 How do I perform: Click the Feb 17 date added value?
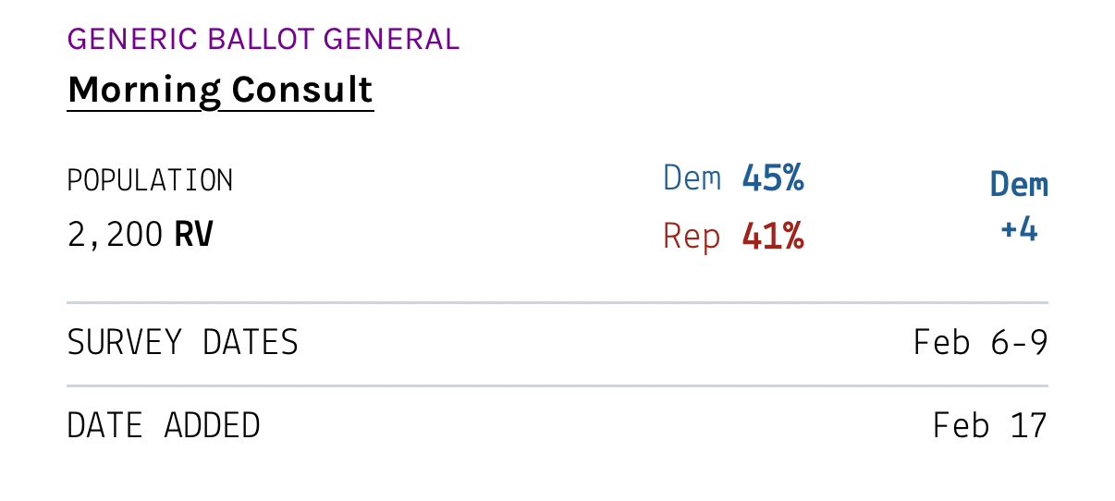click(989, 426)
